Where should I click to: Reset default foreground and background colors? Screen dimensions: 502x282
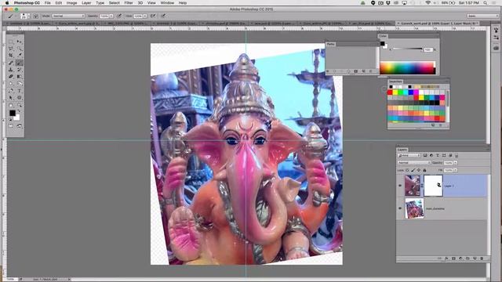pos(10,120)
